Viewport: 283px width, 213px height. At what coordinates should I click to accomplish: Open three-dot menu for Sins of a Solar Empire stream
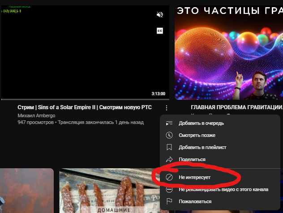pos(167,108)
